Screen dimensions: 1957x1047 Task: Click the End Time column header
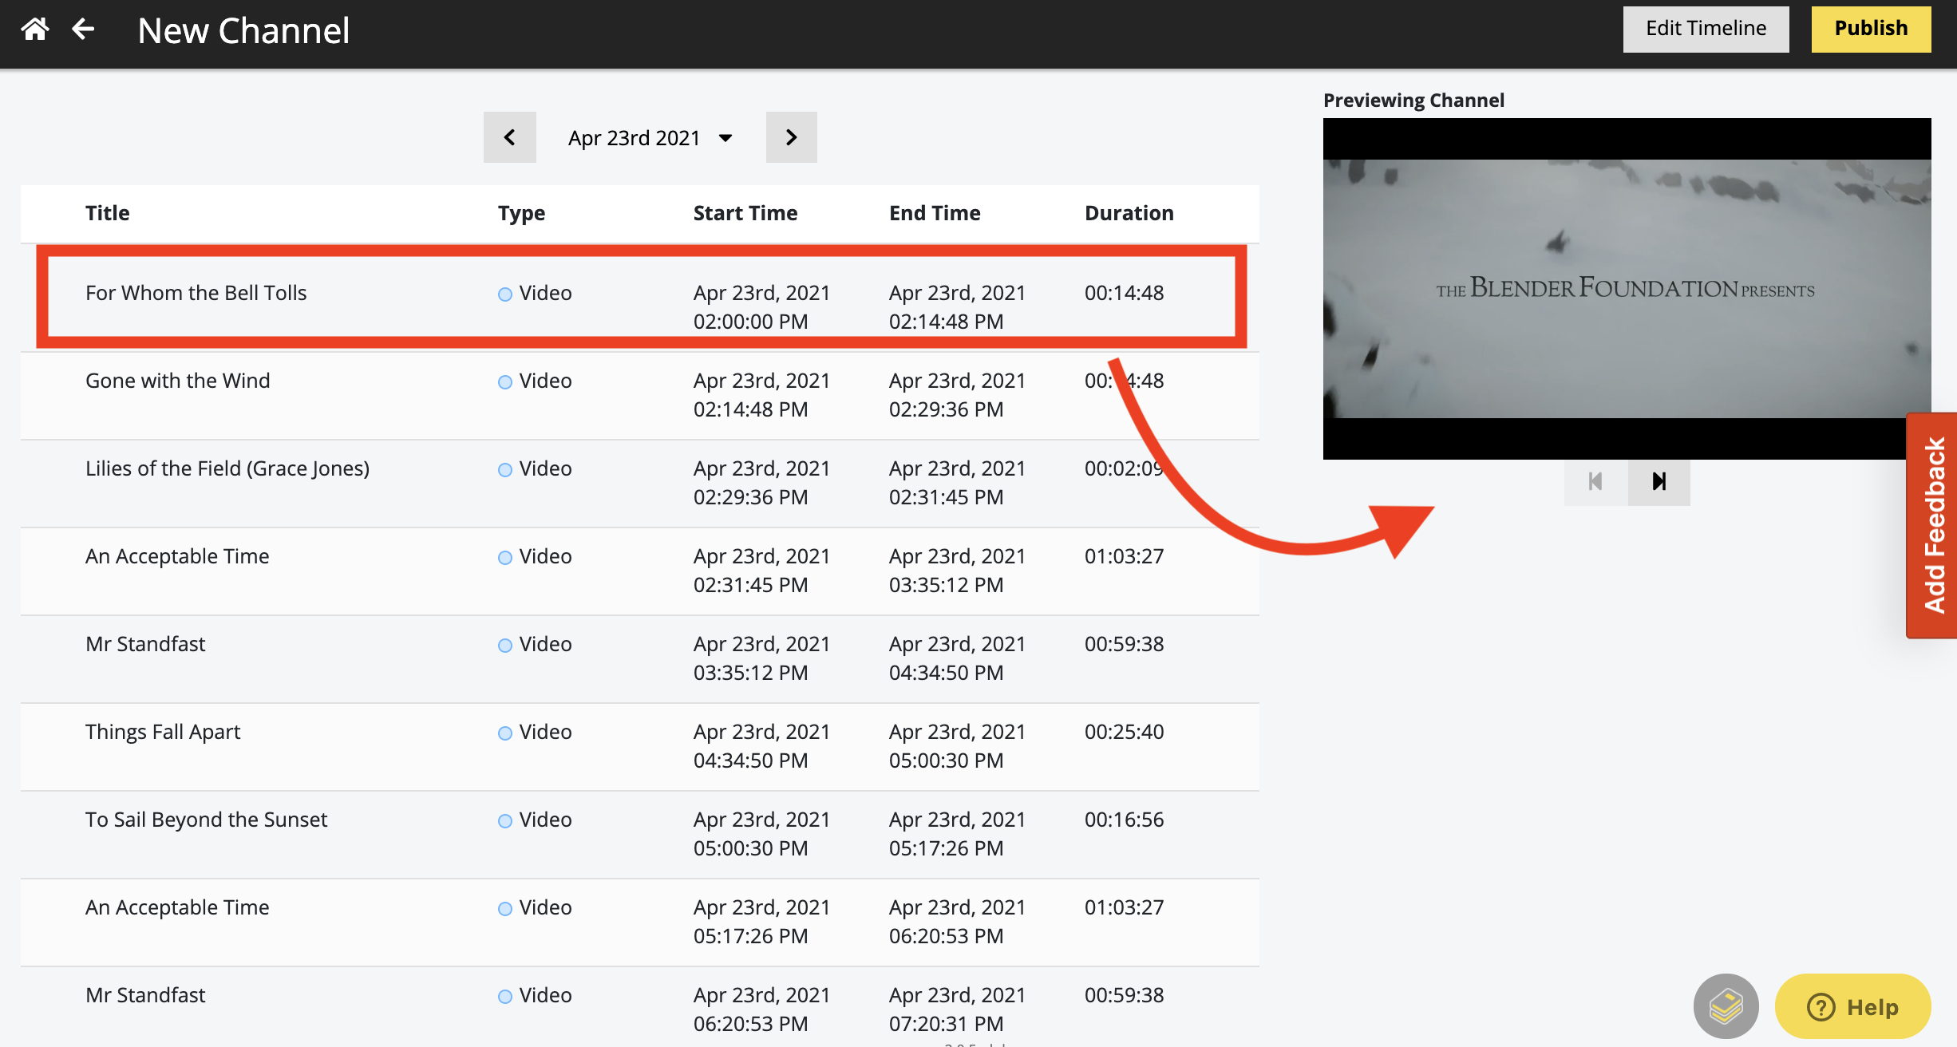tap(935, 213)
